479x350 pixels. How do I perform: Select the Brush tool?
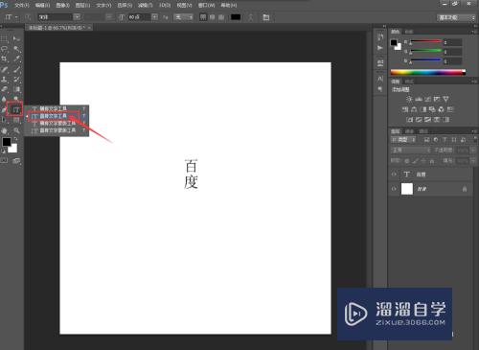point(16,69)
